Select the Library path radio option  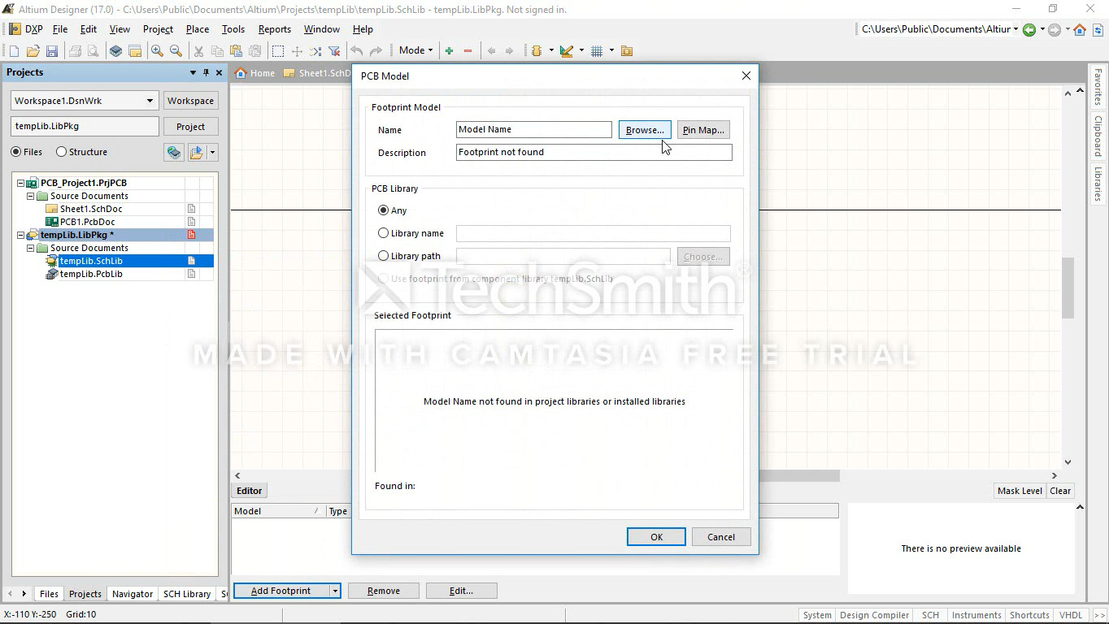[x=384, y=256]
